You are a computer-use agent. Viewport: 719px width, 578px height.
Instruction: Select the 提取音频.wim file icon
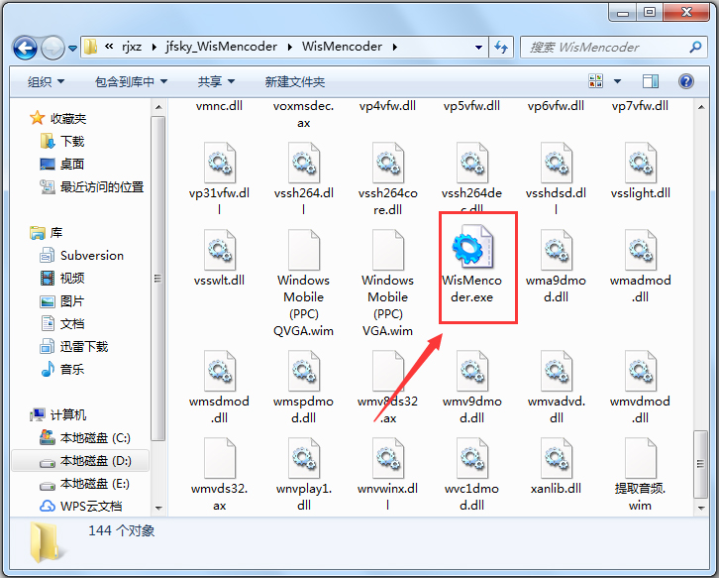[641, 458]
